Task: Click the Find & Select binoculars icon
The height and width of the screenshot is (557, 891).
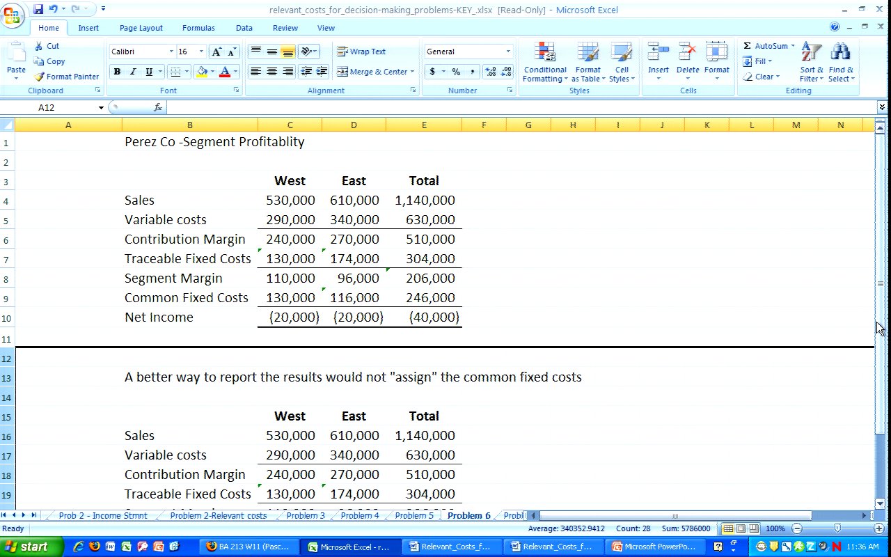Action: [841, 53]
